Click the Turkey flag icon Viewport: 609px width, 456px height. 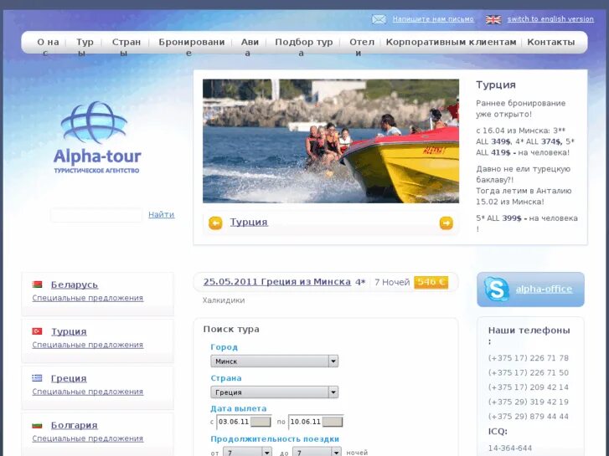click(38, 331)
